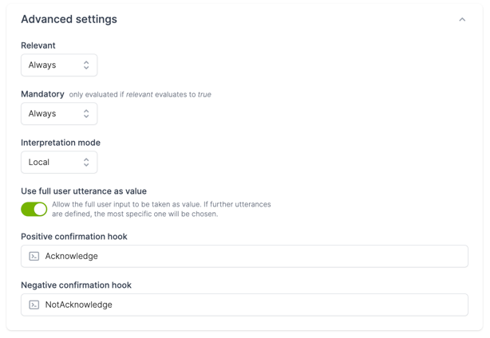Click the Mandatory hint about relevant evaluating true

tap(140, 95)
